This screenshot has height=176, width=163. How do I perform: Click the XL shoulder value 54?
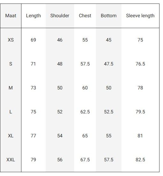click(60, 136)
